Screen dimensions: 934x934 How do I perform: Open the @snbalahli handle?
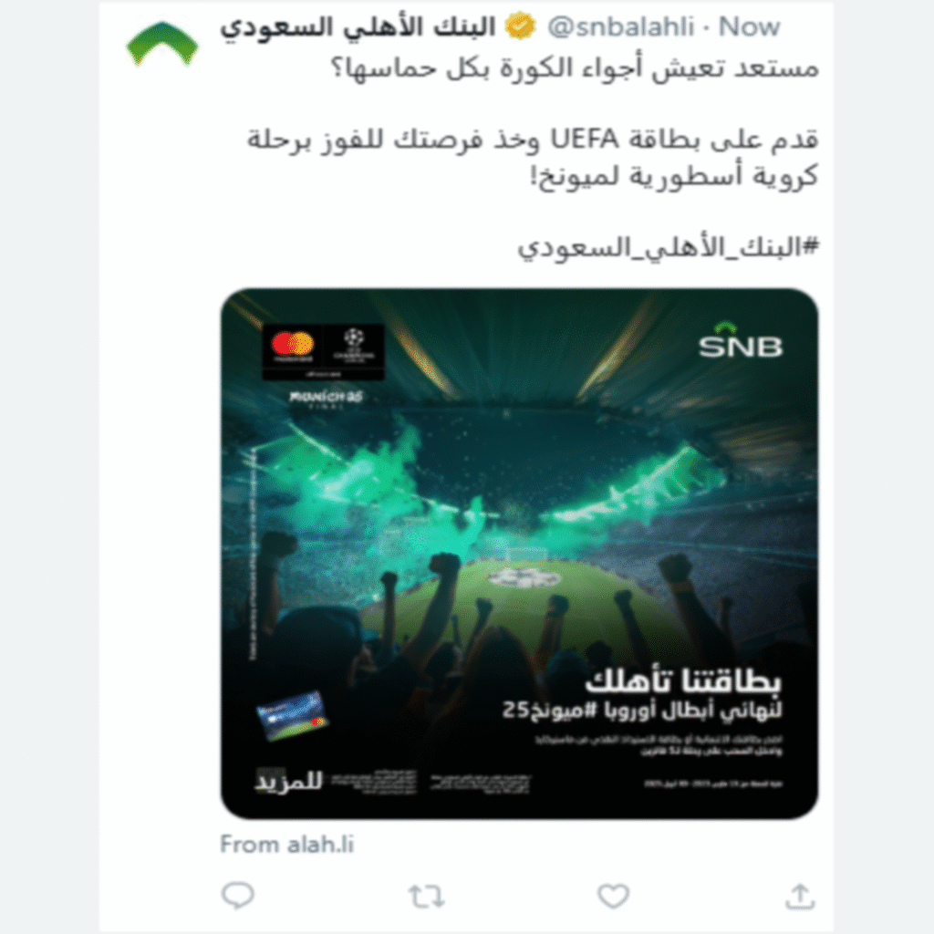620,26
